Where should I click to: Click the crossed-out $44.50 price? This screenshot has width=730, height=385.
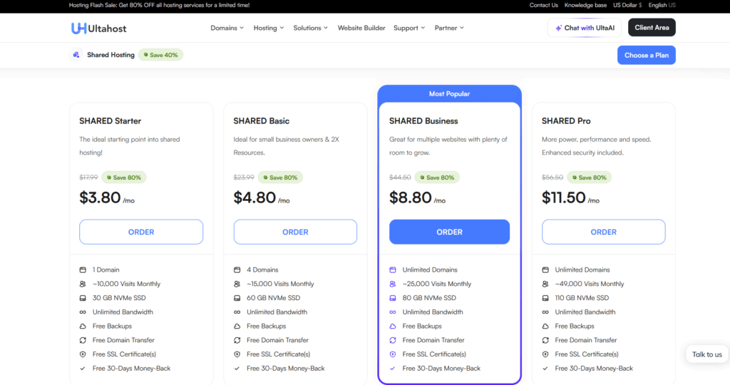coord(400,178)
